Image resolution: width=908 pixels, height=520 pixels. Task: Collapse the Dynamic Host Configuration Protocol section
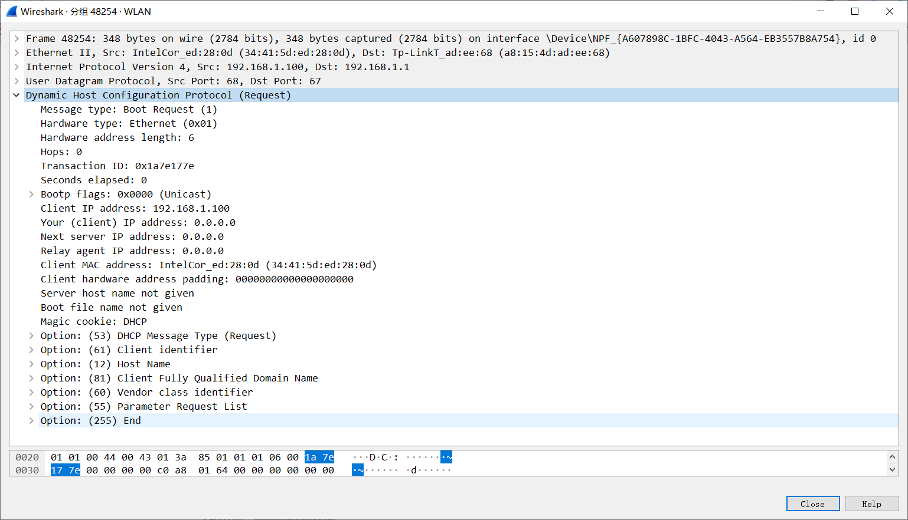[x=17, y=96]
